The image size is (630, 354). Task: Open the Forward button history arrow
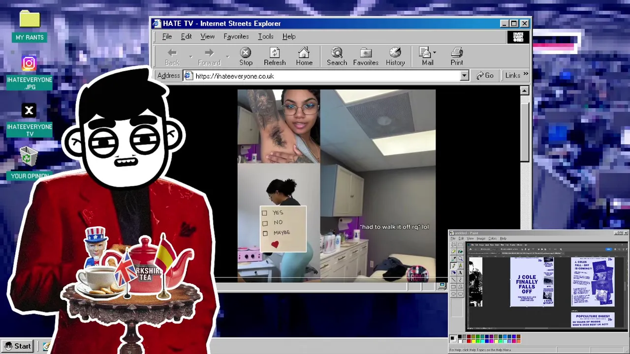coord(227,57)
